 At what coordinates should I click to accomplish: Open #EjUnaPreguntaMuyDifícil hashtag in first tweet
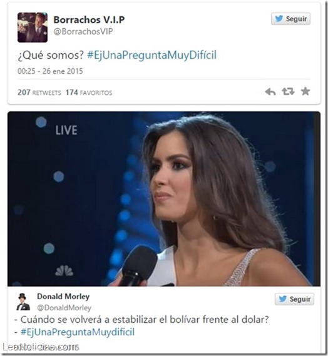(151, 55)
